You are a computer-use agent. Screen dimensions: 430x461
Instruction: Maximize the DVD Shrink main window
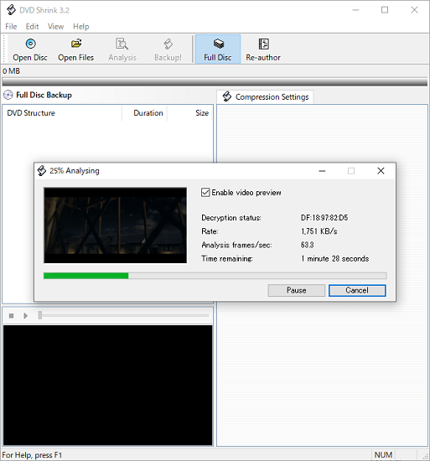(385, 10)
